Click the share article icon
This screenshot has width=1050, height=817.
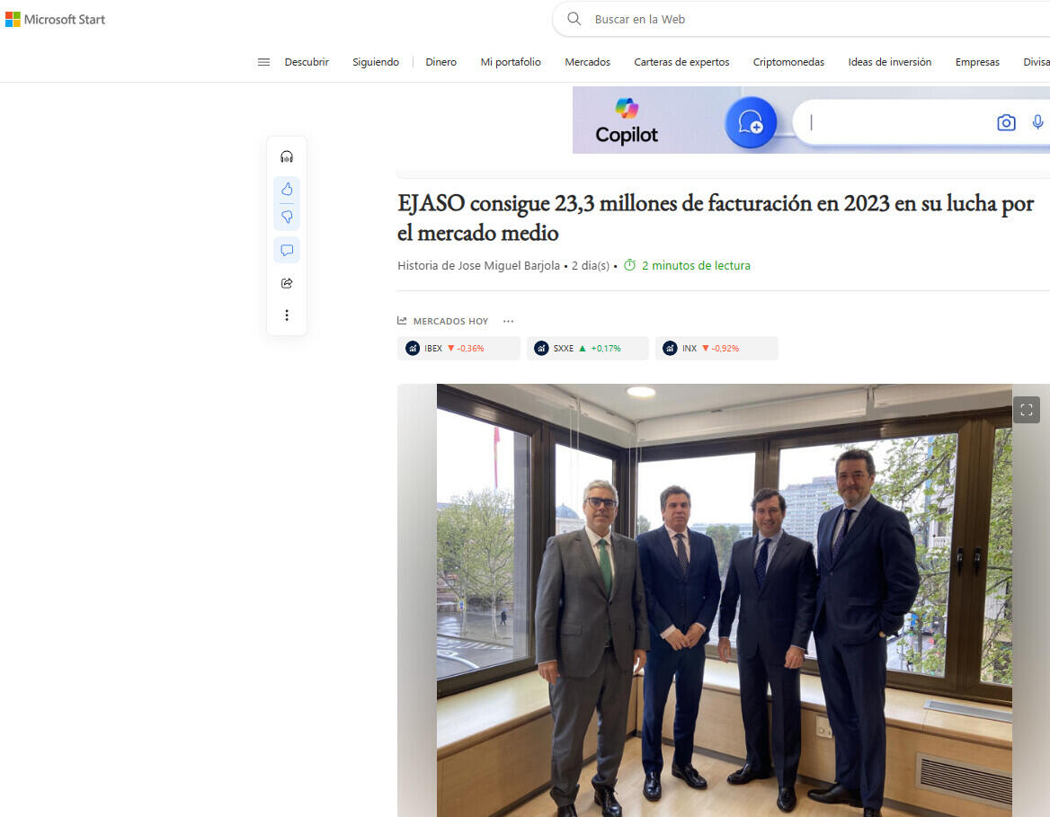[x=287, y=283]
